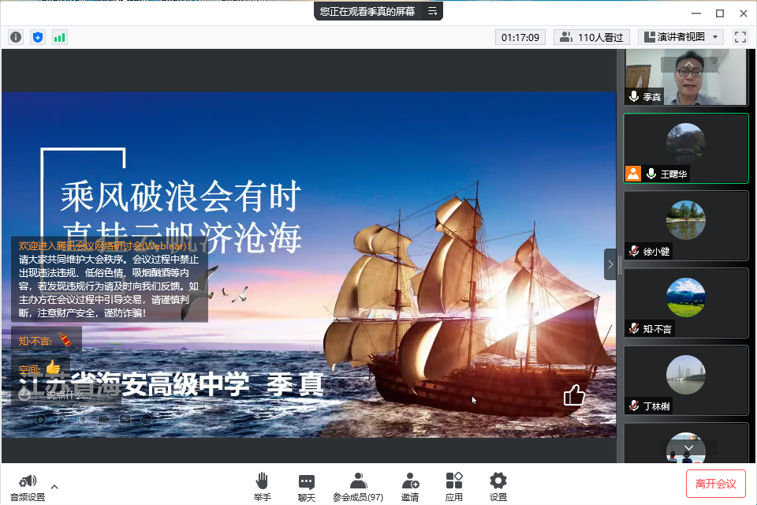Image resolution: width=757 pixels, height=505 pixels.
Task: Open the 聊天 chat panel
Action: (307, 486)
